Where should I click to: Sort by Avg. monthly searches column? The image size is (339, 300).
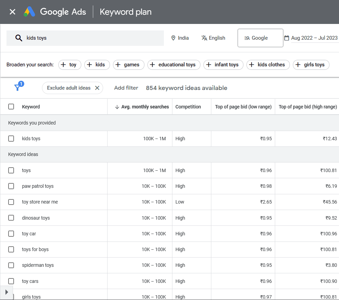145,107
